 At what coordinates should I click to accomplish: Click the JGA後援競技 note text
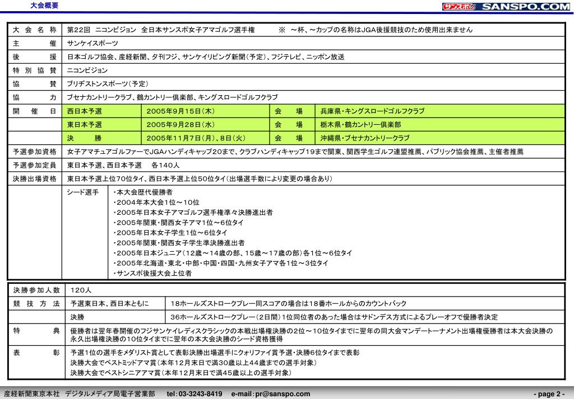click(375, 30)
